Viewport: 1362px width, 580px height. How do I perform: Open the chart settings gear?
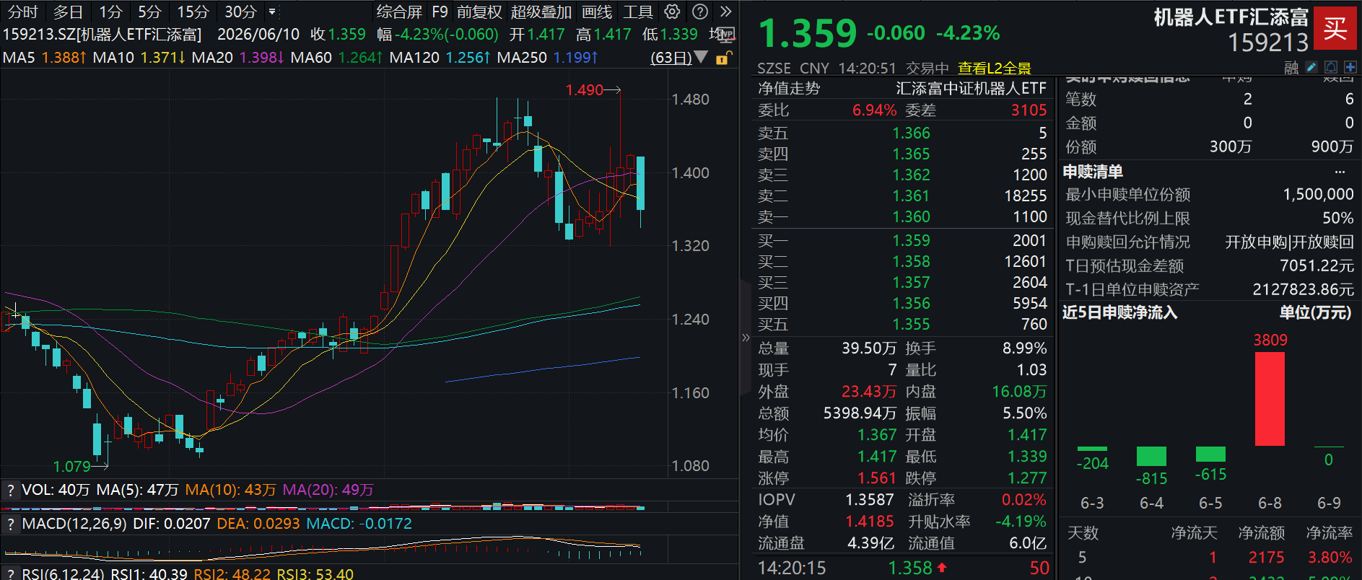(x=672, y=12)
